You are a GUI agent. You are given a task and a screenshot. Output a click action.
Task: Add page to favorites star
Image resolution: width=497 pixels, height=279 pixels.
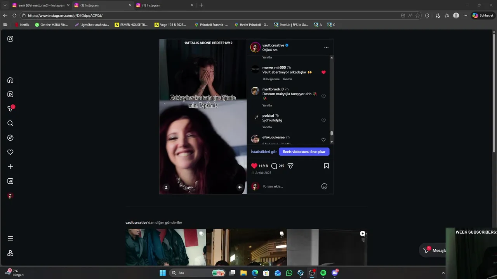point(418,15)
